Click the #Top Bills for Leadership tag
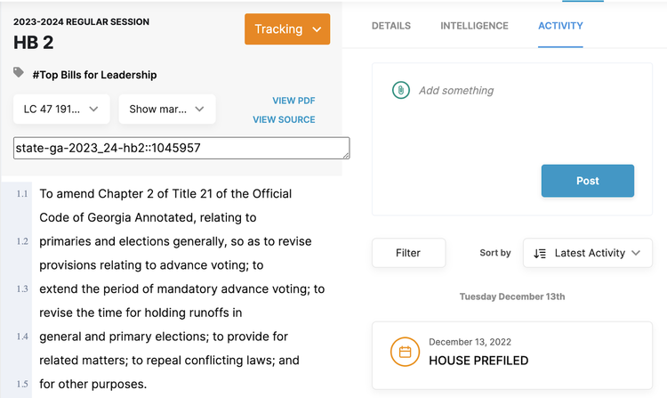The height and width of the screenshot is (398, 667). pyautogui.click(x=94, y=75)
